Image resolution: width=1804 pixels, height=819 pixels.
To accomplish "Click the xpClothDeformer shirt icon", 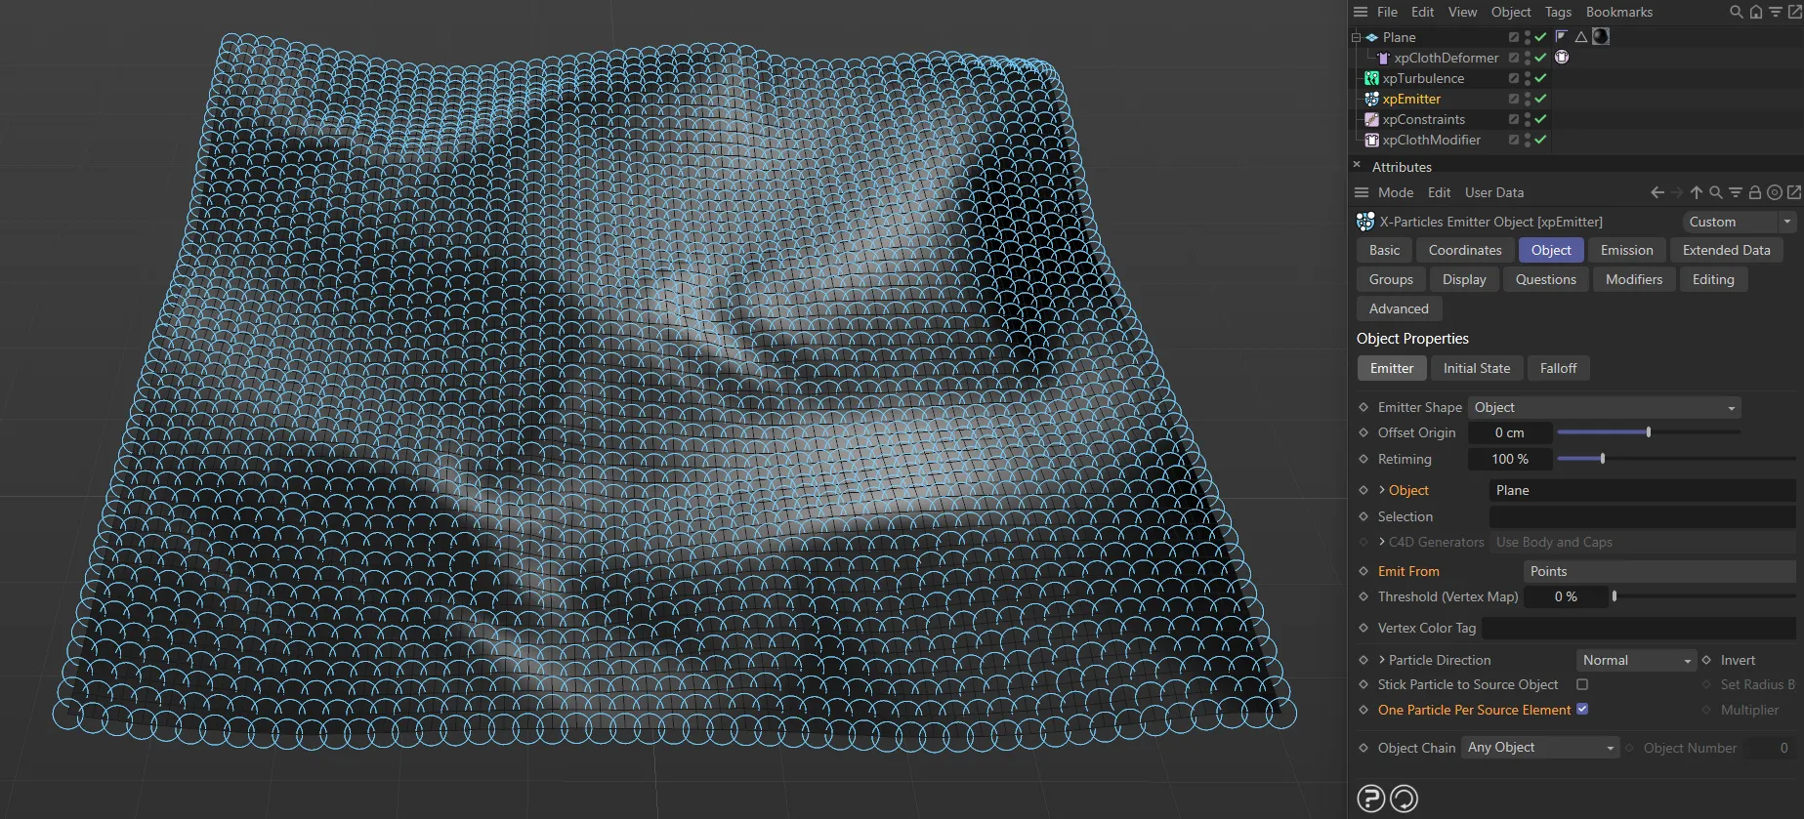I will 1383,58.
